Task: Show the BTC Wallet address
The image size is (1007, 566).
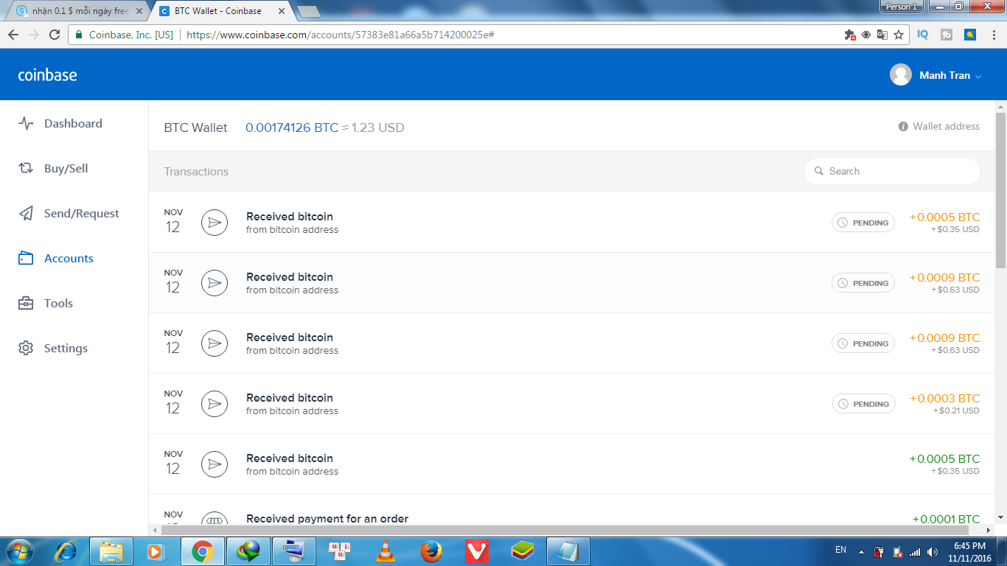Action: [939, 127]
